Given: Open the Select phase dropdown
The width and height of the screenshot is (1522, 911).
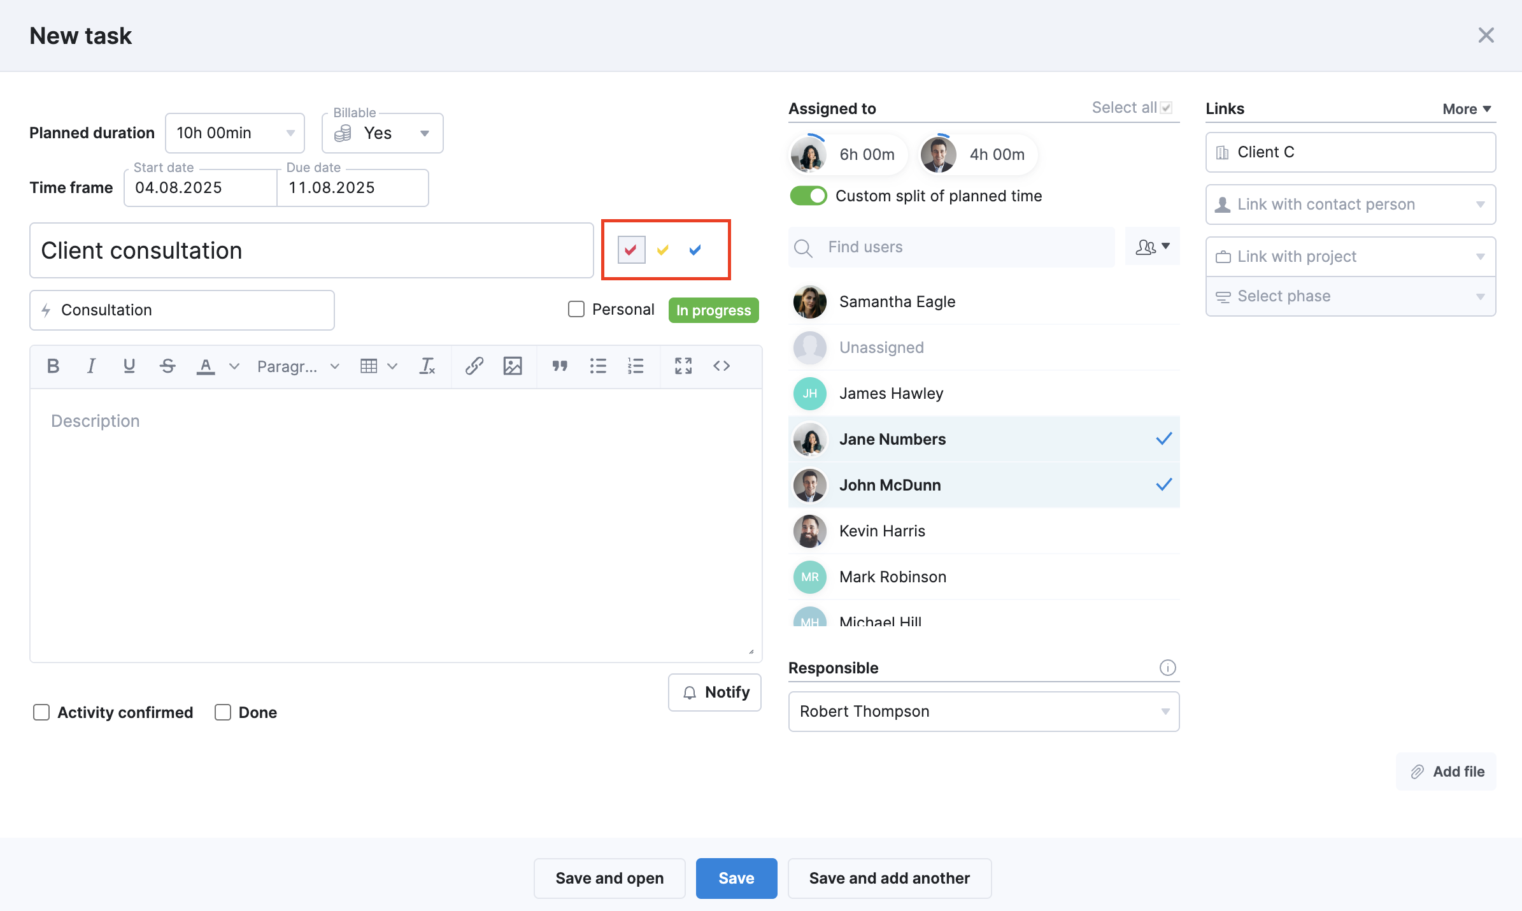Looking at the screenshot, I should 1351,296.
